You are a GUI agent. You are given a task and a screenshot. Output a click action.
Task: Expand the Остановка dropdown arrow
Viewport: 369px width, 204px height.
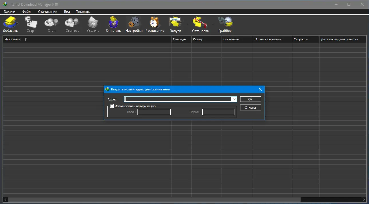[213, 24]
